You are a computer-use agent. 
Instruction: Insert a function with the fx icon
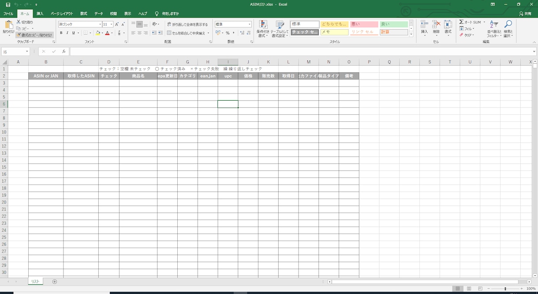pos(64,52)
